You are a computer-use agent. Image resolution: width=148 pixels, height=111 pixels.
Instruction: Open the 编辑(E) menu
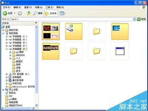pos(17,7)
